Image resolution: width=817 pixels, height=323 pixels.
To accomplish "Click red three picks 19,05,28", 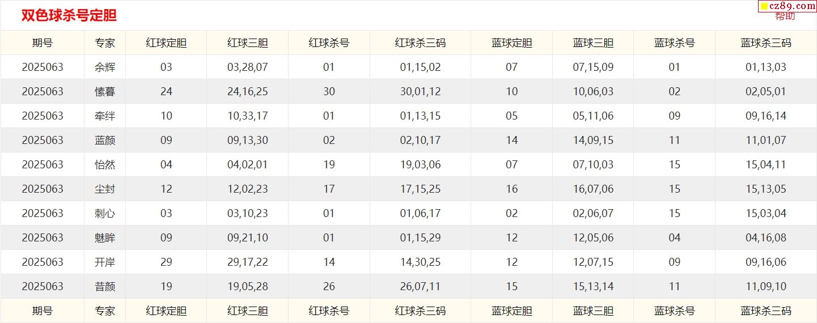I will (x=247, y=286).
